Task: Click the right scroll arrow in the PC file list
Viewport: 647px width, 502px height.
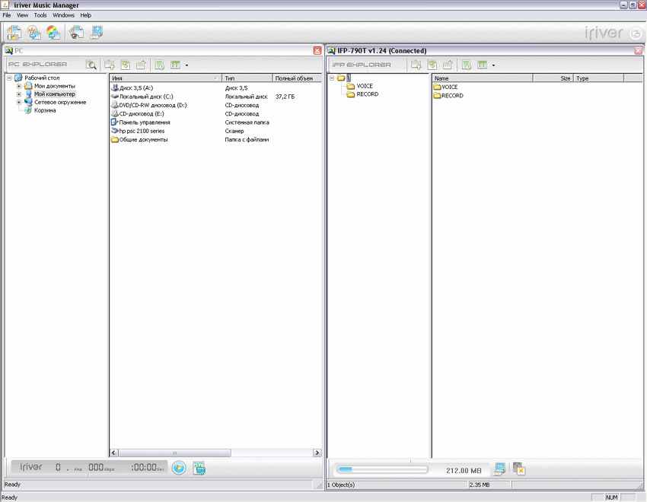Action: [317, 453]
